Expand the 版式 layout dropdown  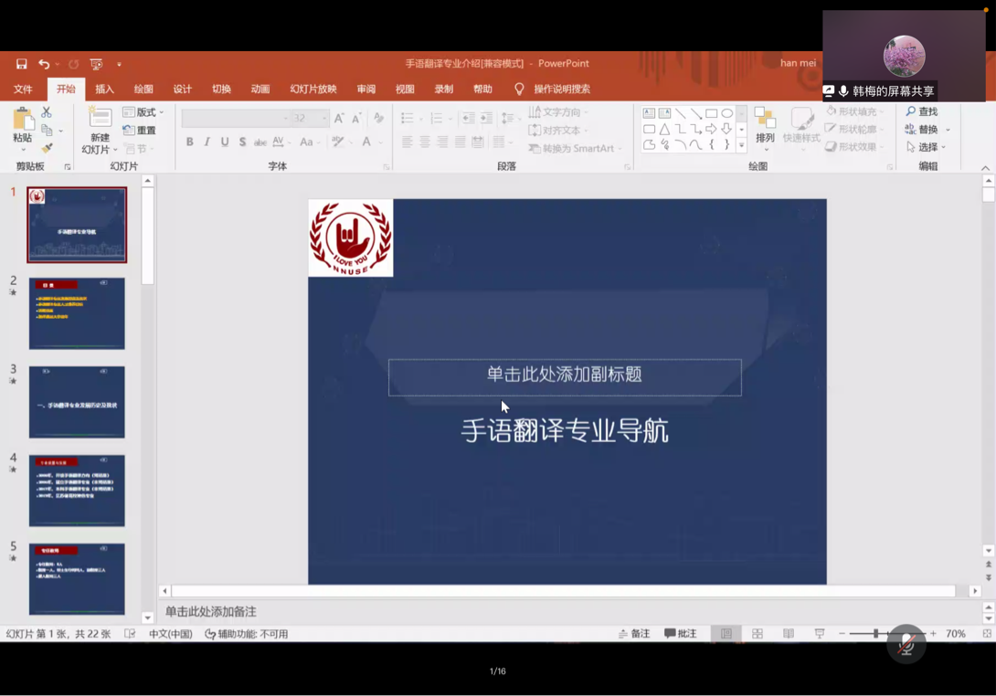(144, 112)
